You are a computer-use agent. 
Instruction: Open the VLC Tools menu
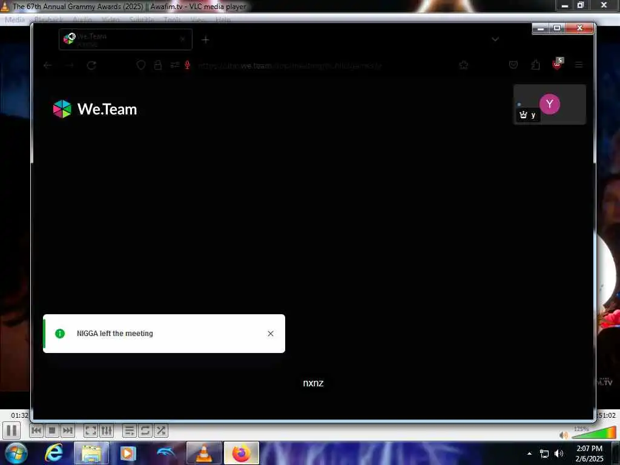click(172, 19)
